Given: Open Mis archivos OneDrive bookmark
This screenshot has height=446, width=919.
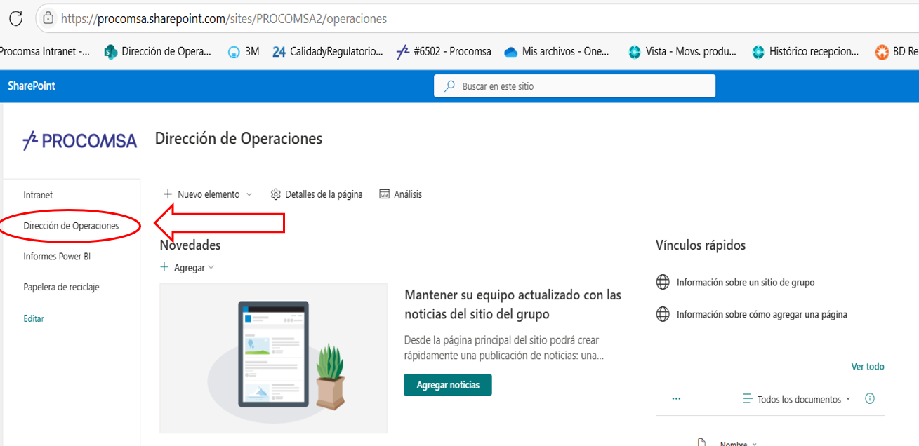Looking at the screenshot, I should coord(557,52).
